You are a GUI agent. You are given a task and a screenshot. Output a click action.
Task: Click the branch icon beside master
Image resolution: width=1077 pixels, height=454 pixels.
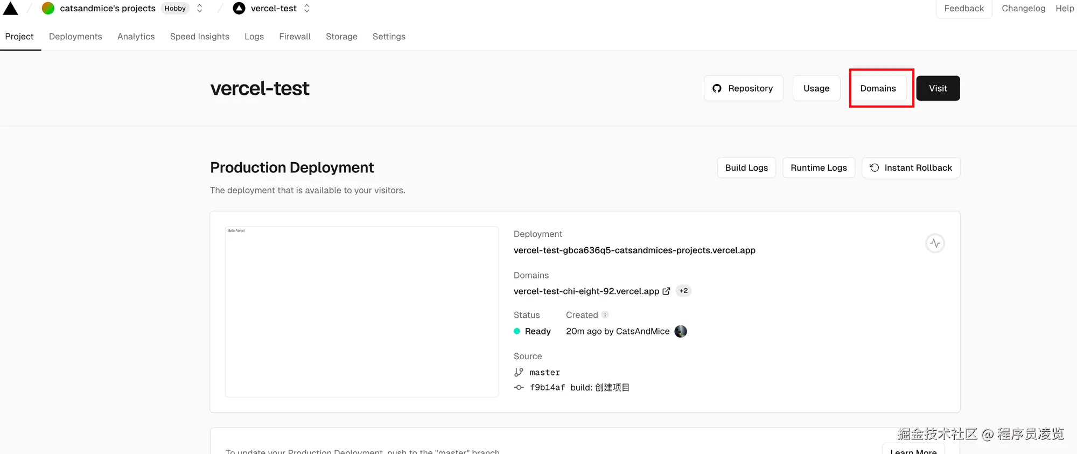pos(519,372)
